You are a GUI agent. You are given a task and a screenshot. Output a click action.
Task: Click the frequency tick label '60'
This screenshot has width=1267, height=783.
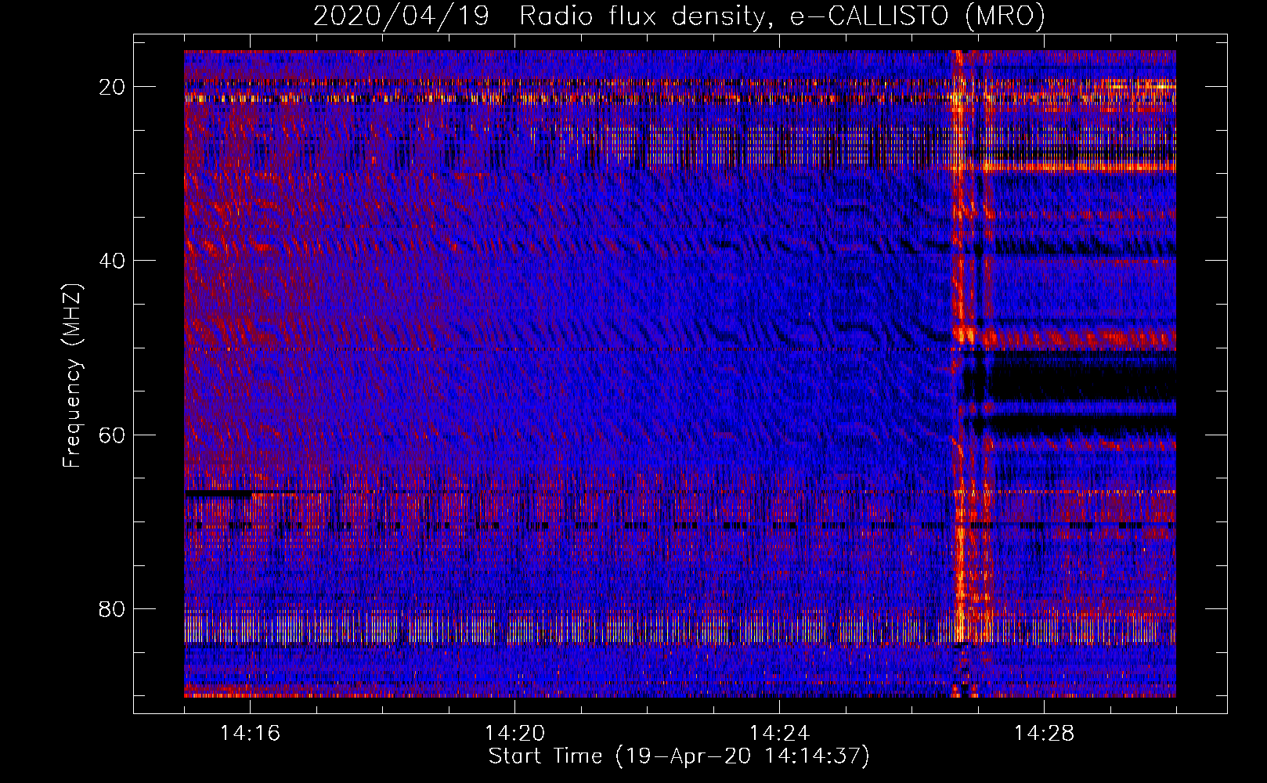(x=113, y=435)
